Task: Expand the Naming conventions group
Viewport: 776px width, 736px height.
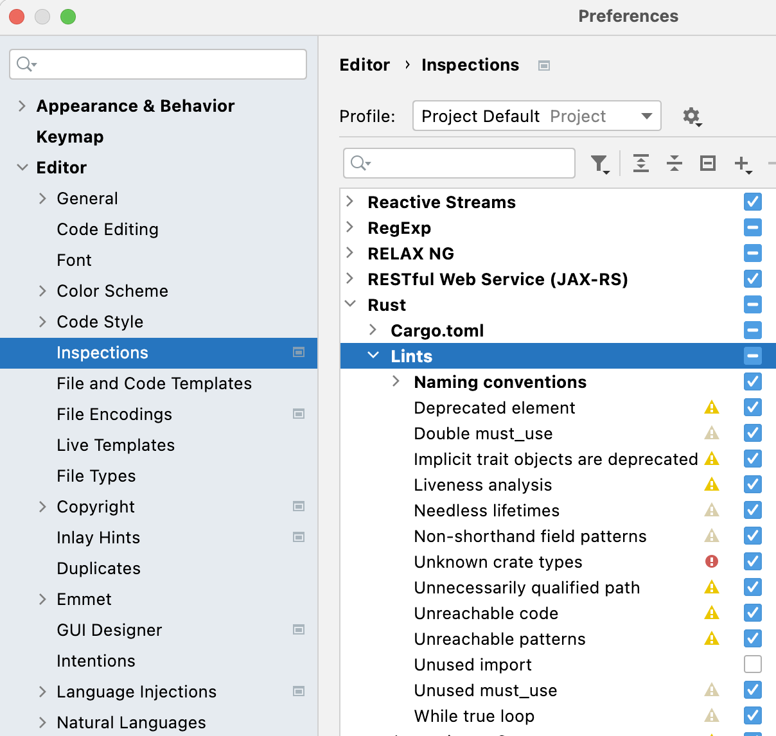Action: click(396, 381)
